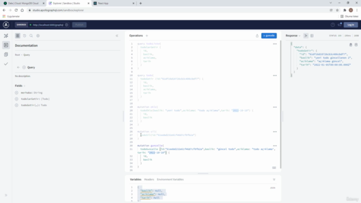Open the help question-mark icon

333,25
